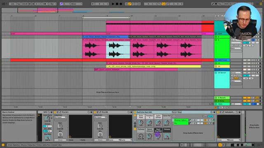Select the yellow vocal phrase loop clip

pos(153,67)
